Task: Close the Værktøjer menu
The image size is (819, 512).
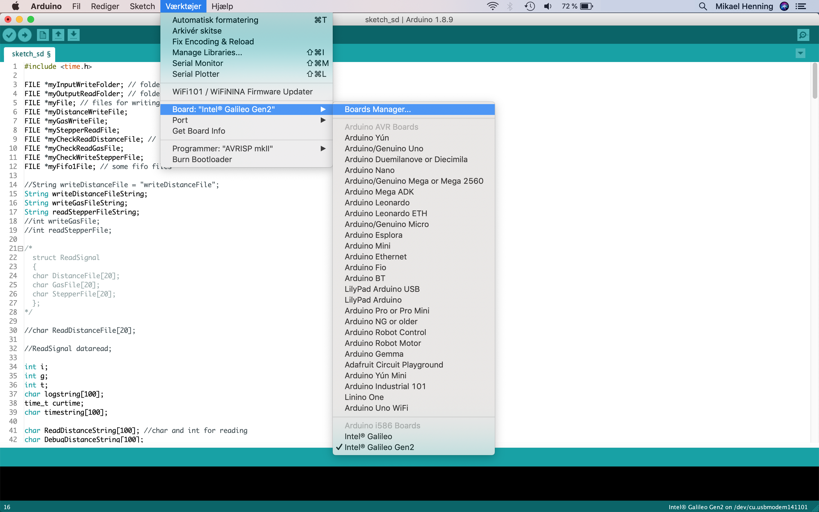Action: 183,6
